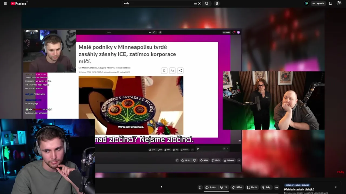Save video with Uložit button
Image resolution: width=346 pixels, height=194 pixels.
[x=252, y=187]
